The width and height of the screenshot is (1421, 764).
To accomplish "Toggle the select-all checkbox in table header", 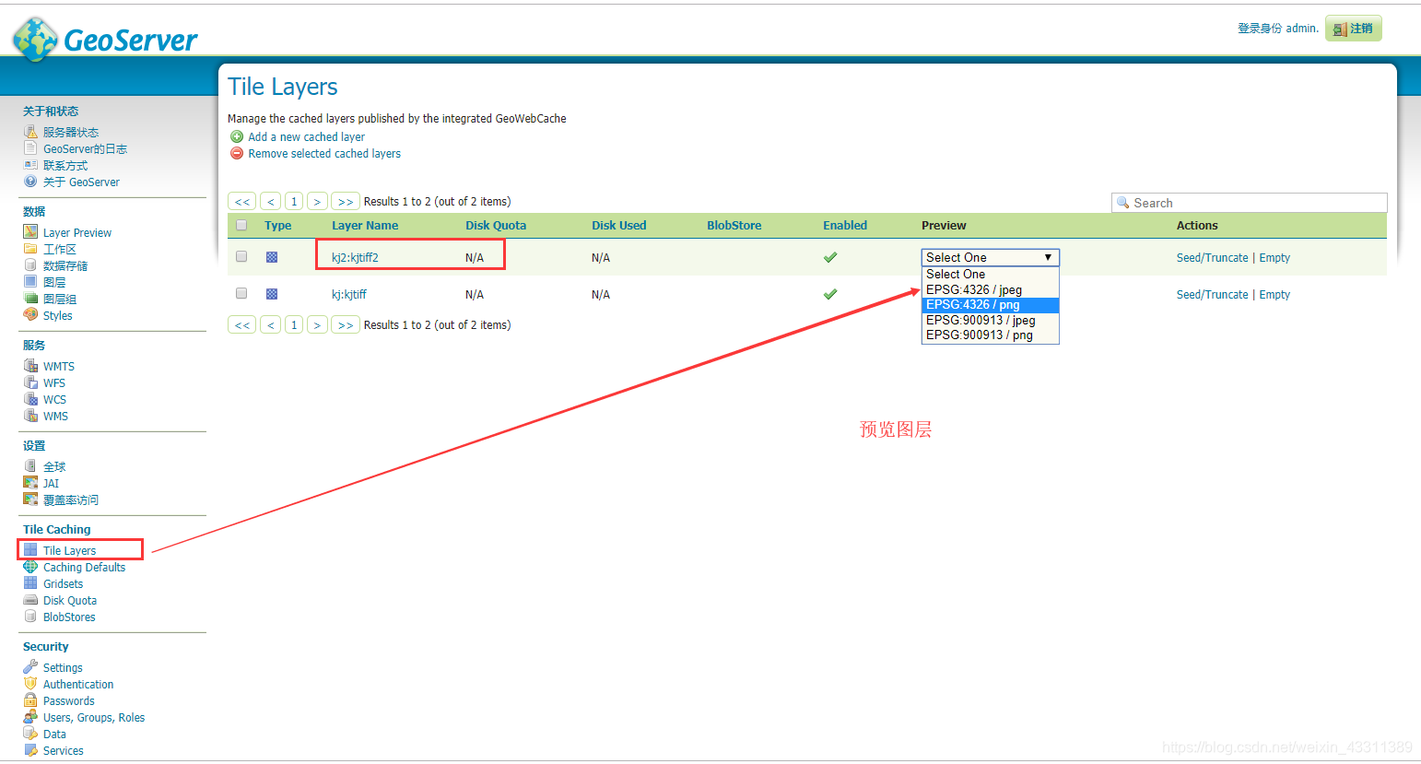I will pyautogui.click(x=241, y=225).
